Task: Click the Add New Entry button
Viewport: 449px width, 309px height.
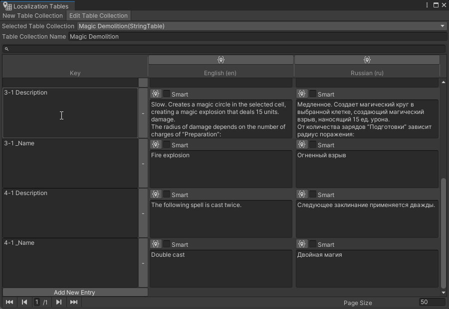Action: 75,292
